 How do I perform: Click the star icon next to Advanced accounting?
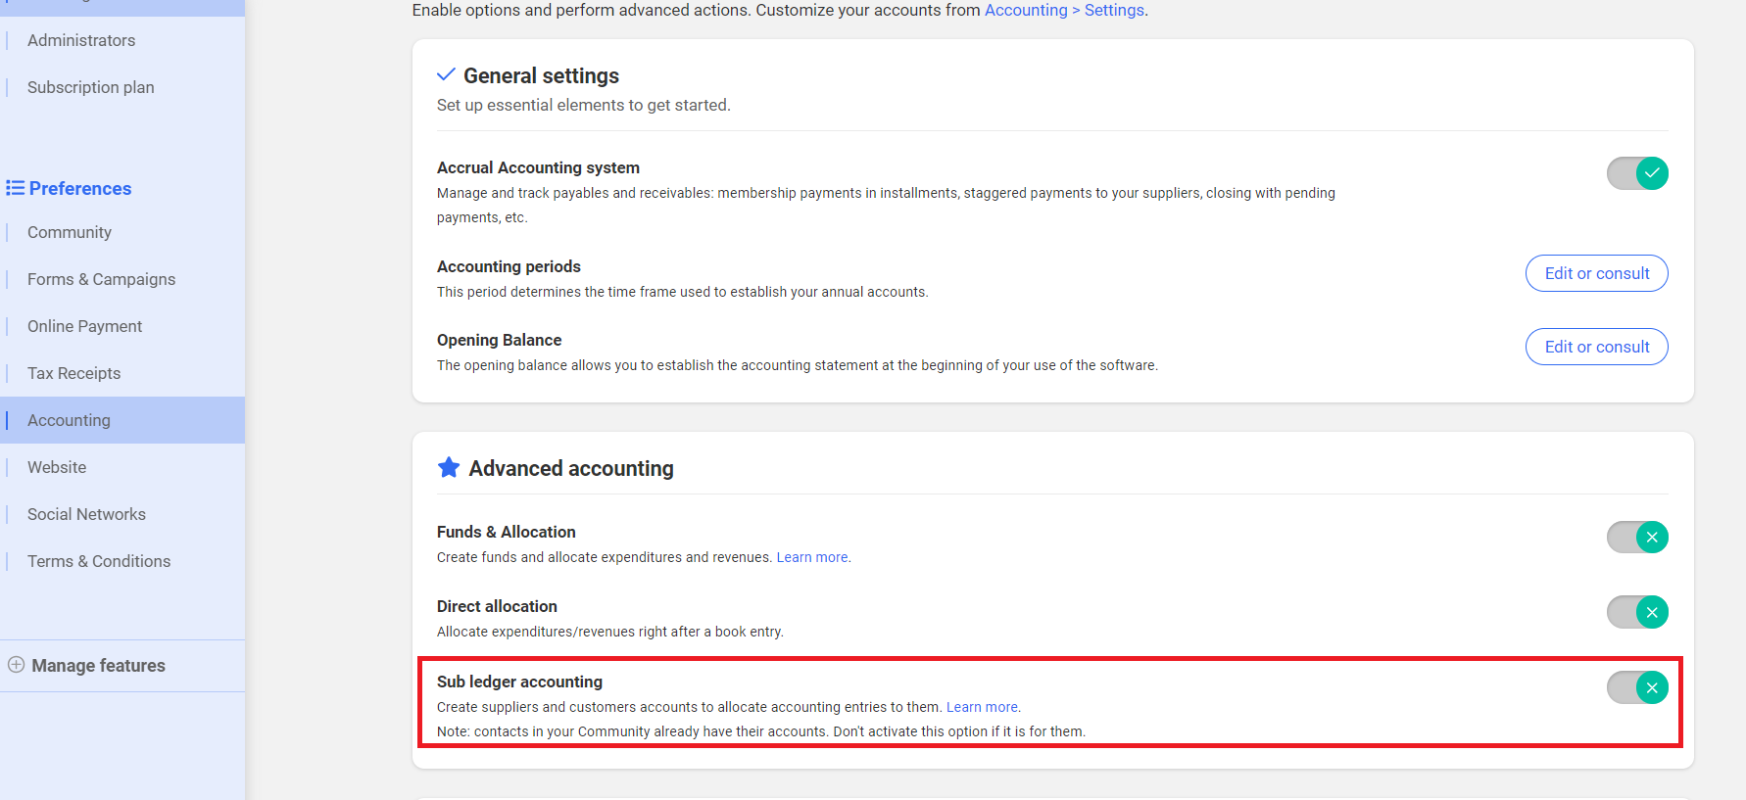tap(449, 468)
